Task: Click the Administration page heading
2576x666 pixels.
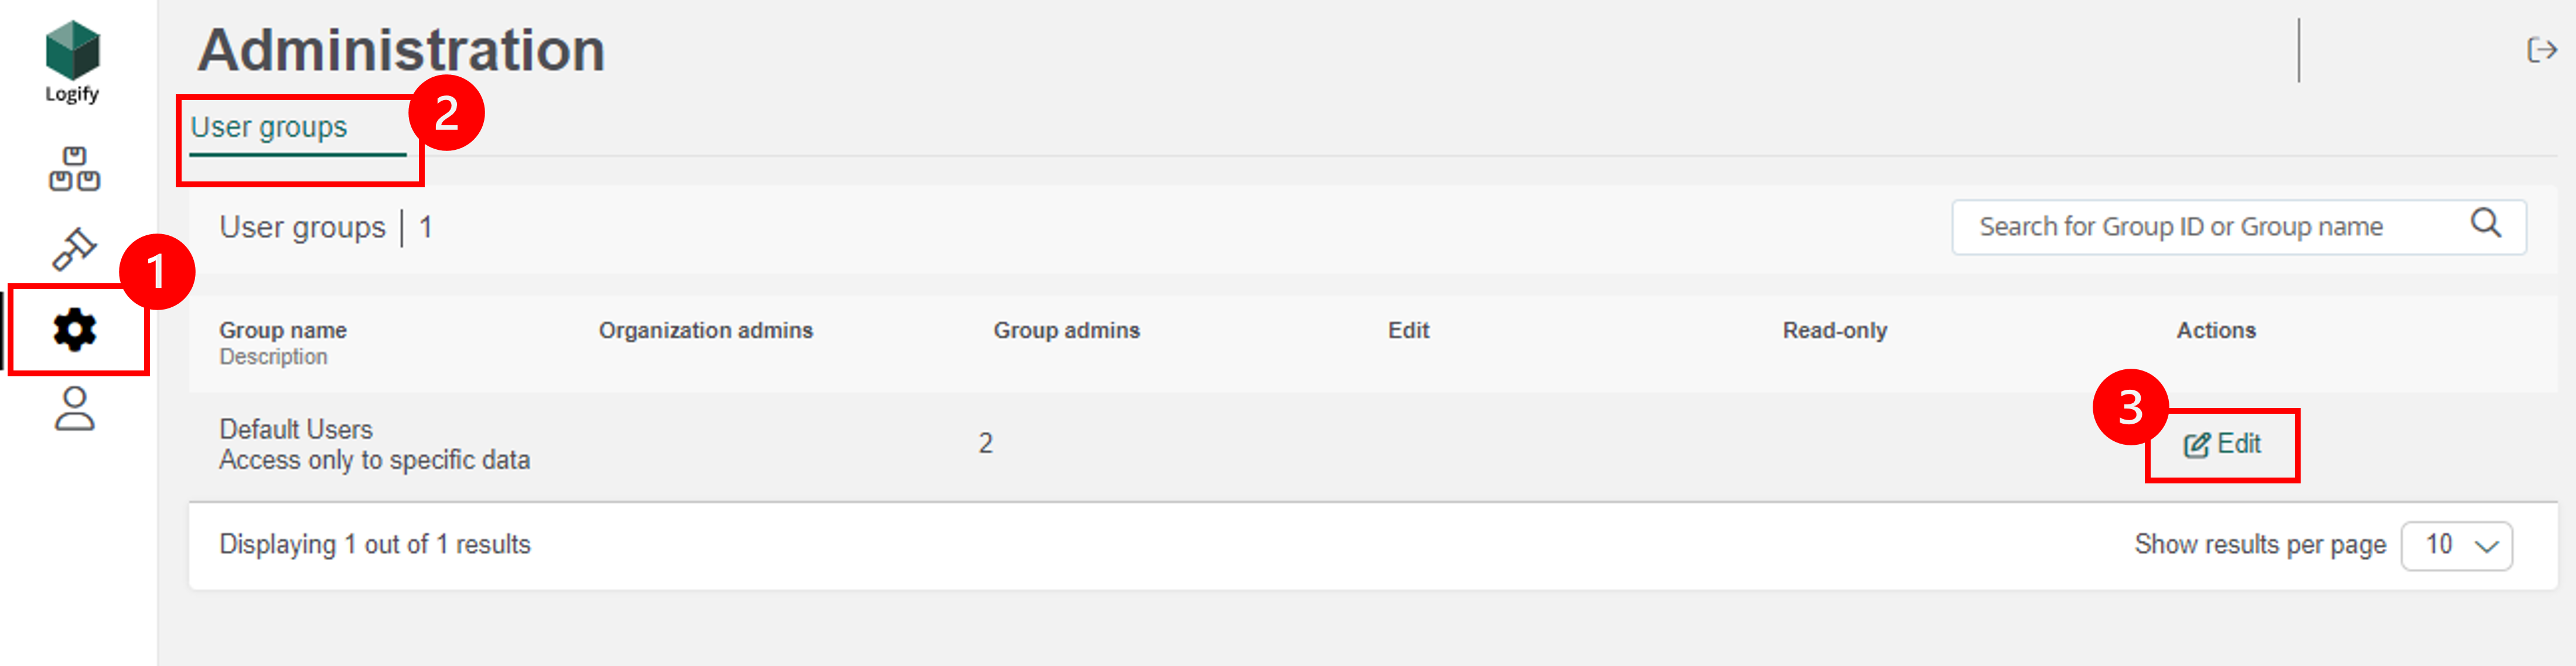Action: [x=401, y=50]
